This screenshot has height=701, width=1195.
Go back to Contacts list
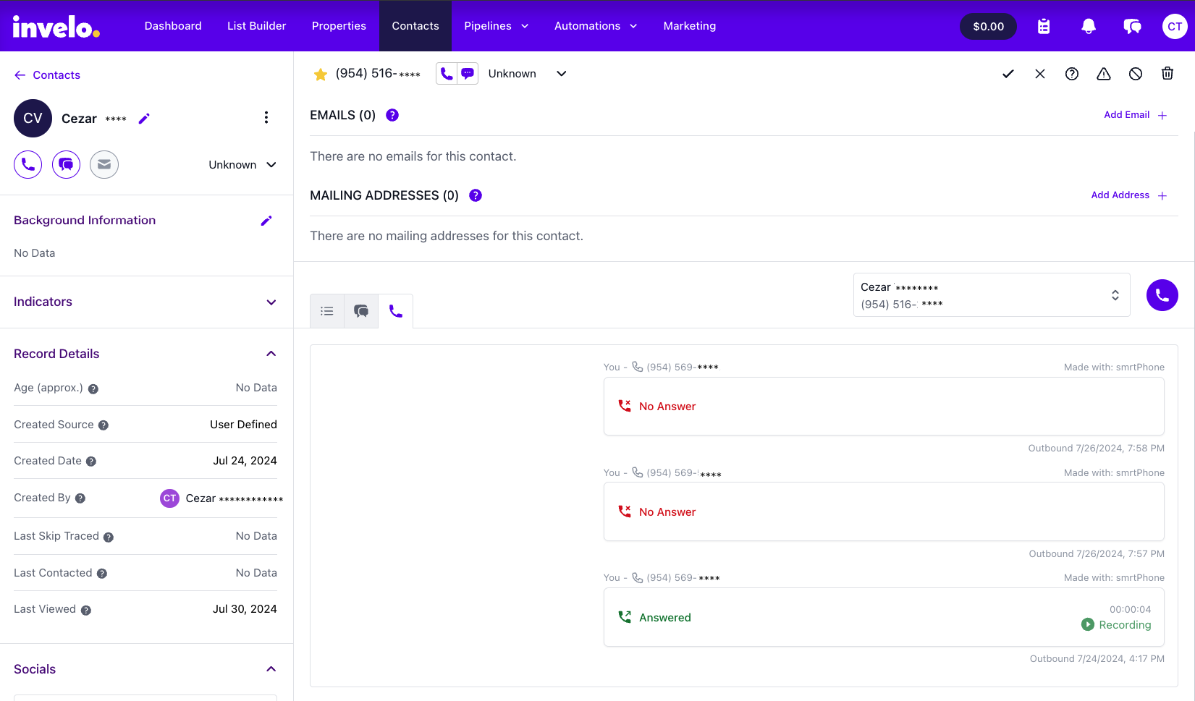pos(47,75)
